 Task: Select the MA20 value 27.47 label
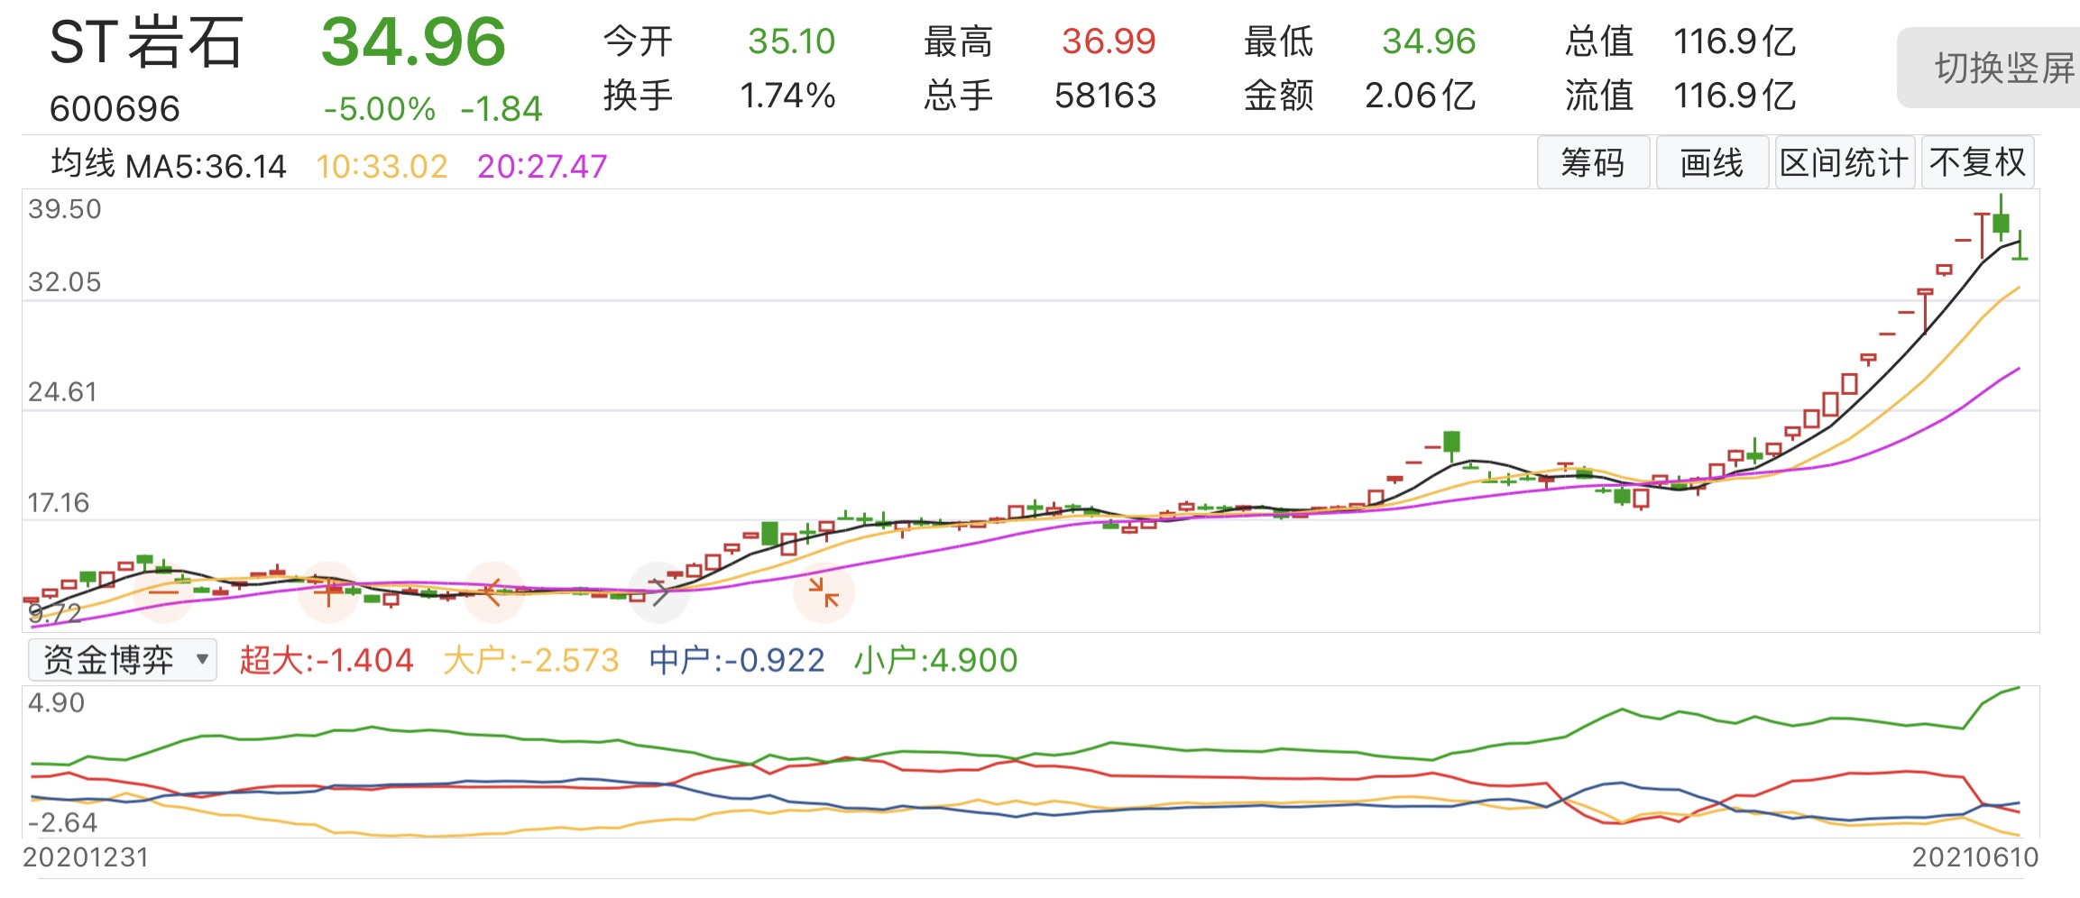[542, 166]
